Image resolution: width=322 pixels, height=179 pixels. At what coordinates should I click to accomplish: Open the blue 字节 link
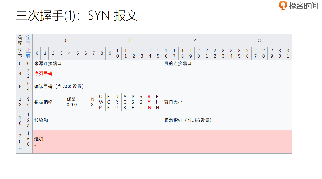pyautogui.click(x=28, y=40)
